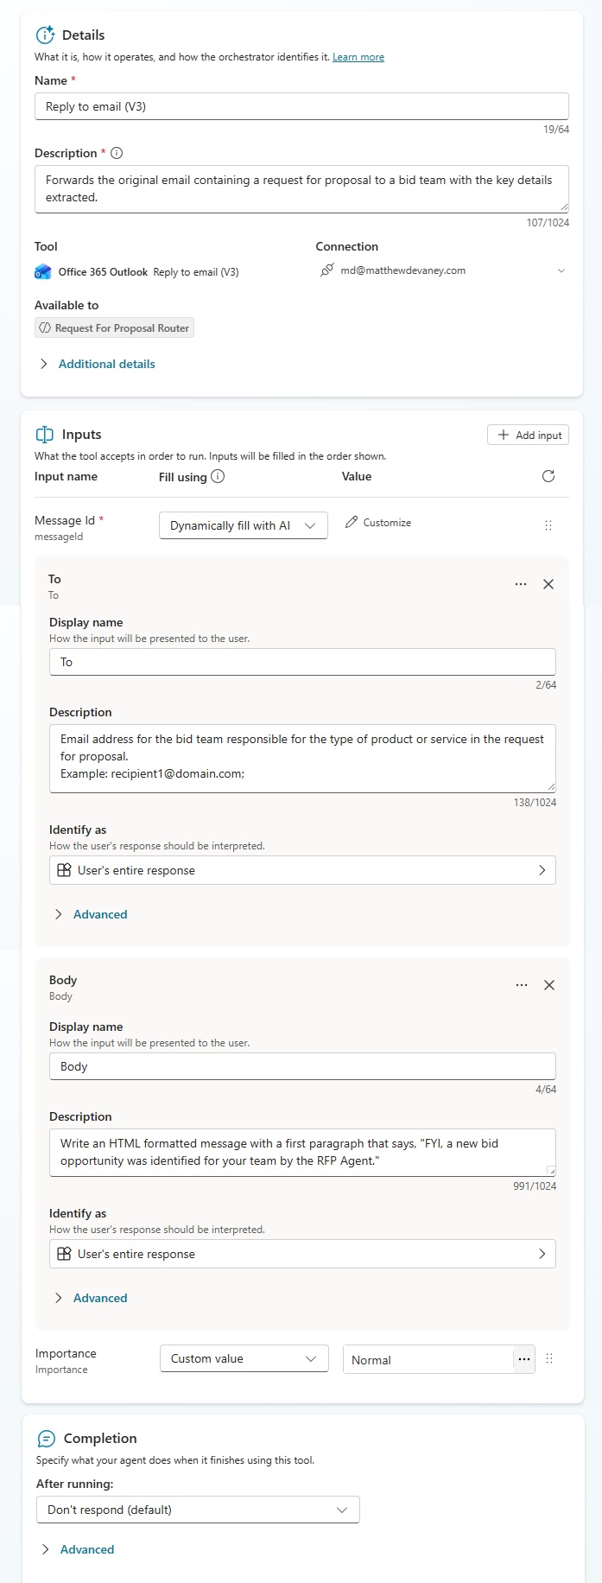Open more options for To input
The height and width of the screenshot is (1583, 602).
click(521, 584)
